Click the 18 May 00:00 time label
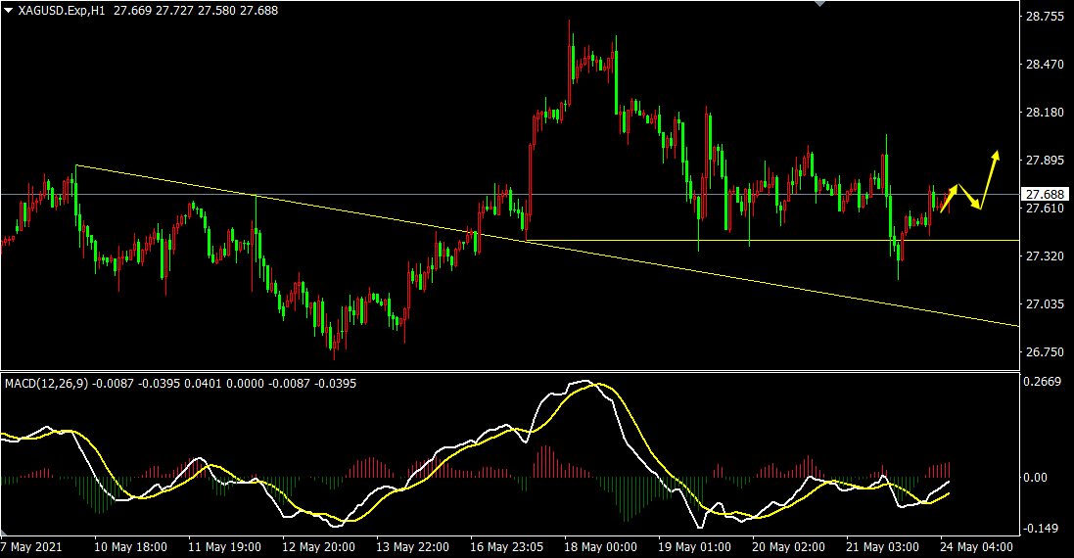 click(x=599, y=547)
